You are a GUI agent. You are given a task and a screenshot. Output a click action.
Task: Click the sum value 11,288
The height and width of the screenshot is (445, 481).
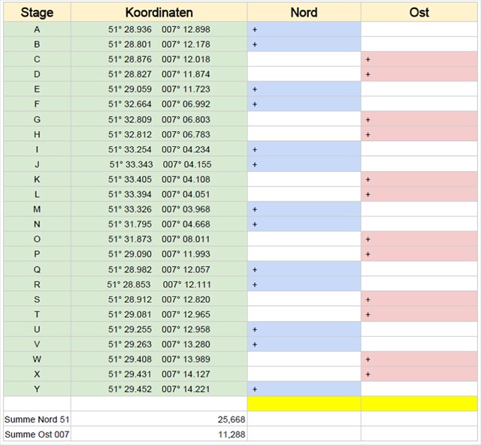[159, 434]
